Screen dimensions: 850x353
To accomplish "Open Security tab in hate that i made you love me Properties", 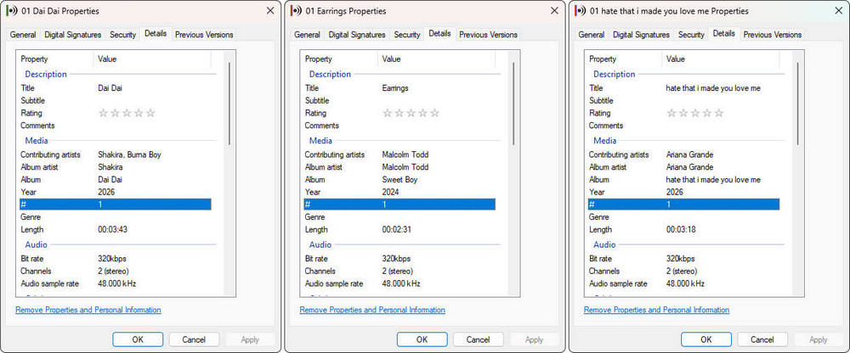I will pyautogui.click(x=690, y=35).
